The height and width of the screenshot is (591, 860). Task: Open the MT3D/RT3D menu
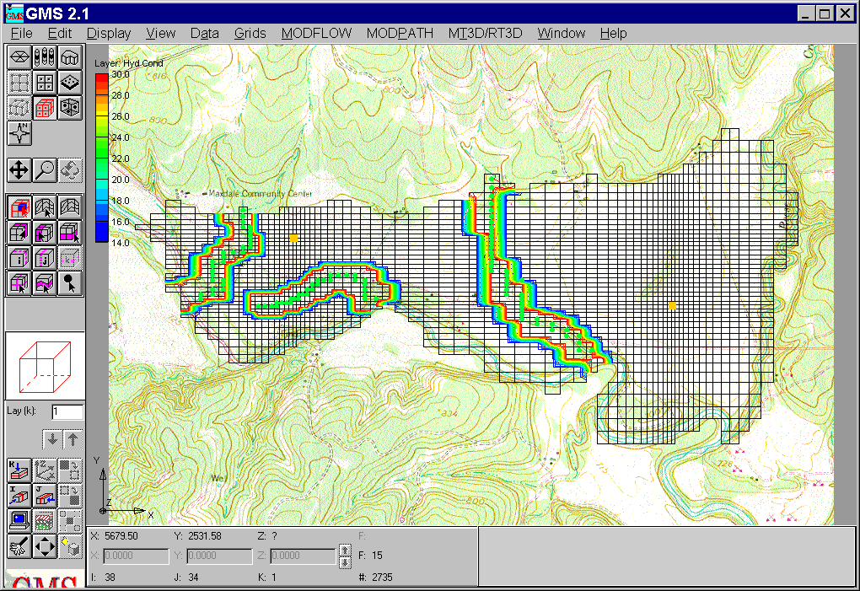[485, 34]
